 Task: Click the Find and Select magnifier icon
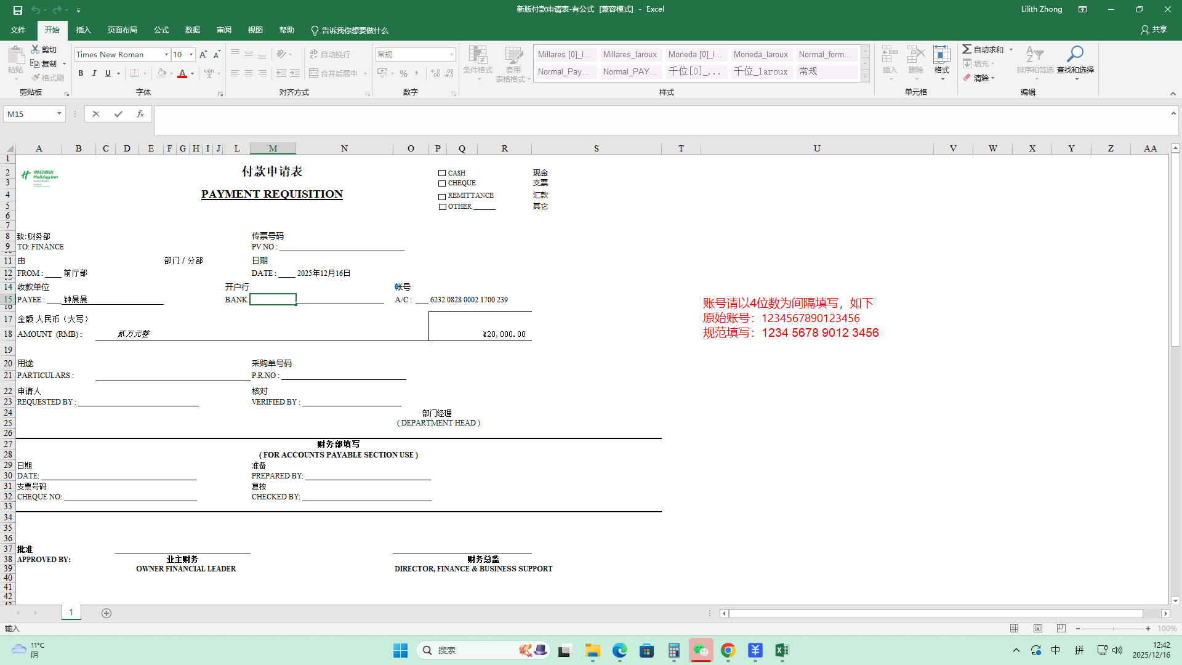point(1075,54)
